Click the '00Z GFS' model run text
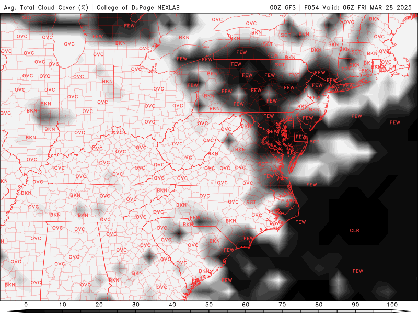The width and height of the screenshot is (418, 314). pos(283,7)
